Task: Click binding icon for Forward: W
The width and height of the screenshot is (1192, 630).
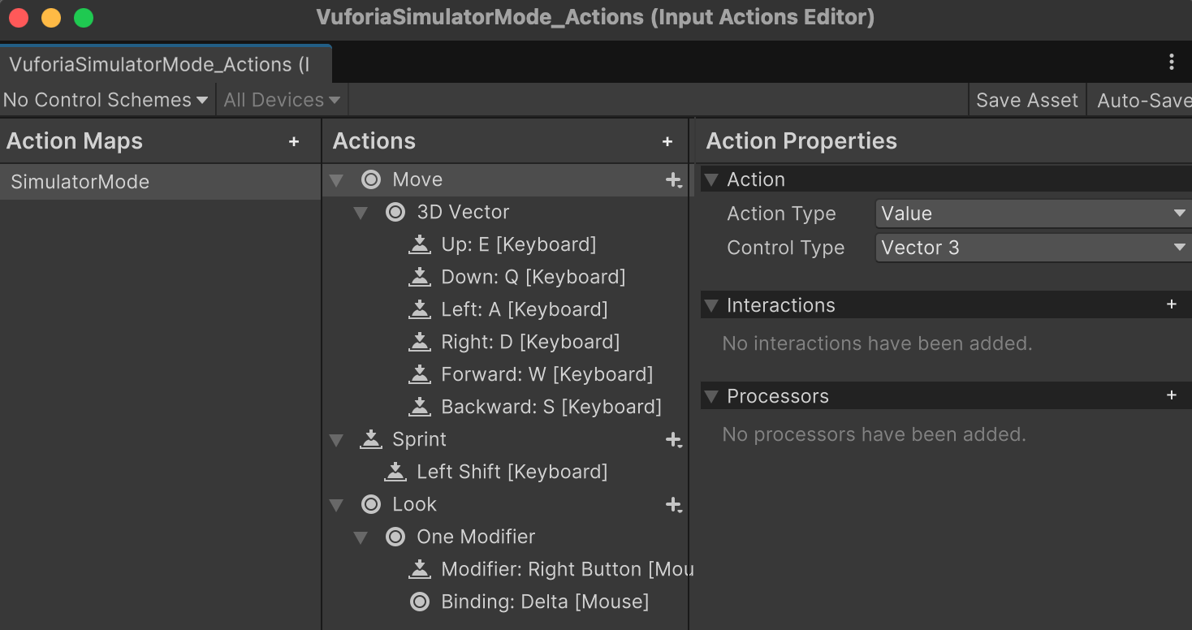Action: click(420, 374)
